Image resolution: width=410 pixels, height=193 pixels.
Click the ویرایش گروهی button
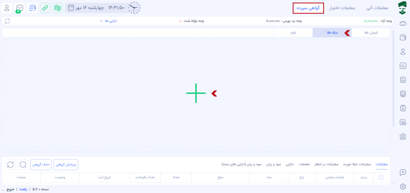point(66,164)
